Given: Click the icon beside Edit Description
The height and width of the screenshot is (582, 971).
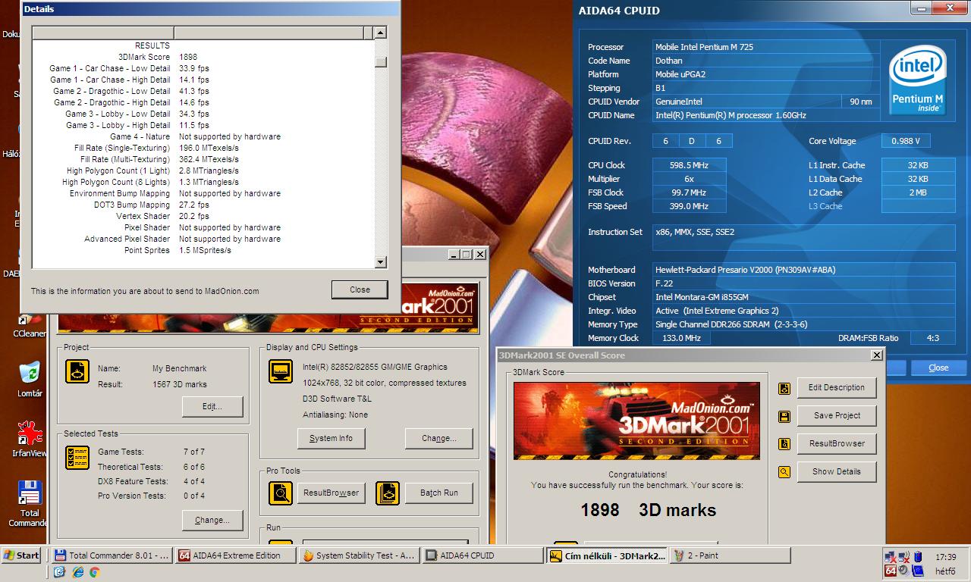Looking at the screenshot, I should [x=784, y=388].
